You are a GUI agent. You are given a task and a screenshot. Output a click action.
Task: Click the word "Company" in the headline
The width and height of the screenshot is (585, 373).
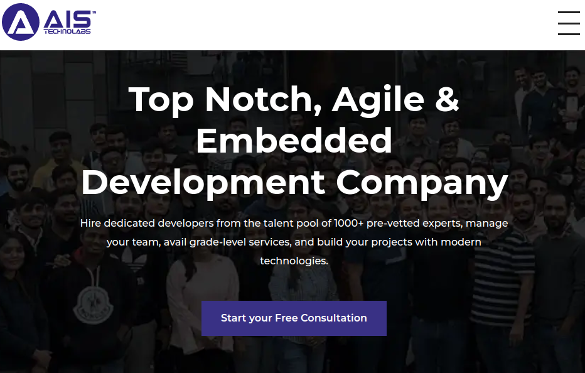pos(421,182)
